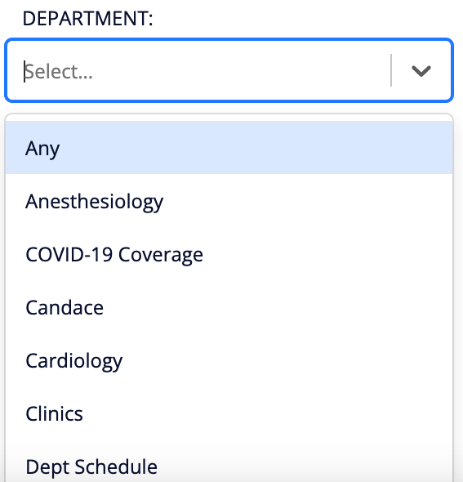Image resolution: width=463 pixels, height=482 pixels.
Task: Click the Anesthesiology list entry text
Action: (x=95, y=202)
